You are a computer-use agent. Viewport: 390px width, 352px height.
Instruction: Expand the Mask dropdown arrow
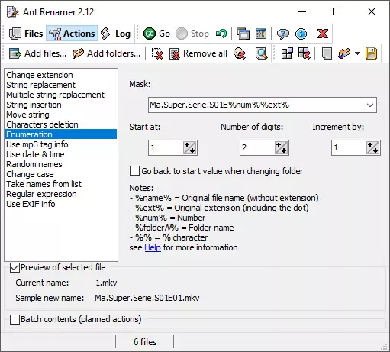coord(370,105)
